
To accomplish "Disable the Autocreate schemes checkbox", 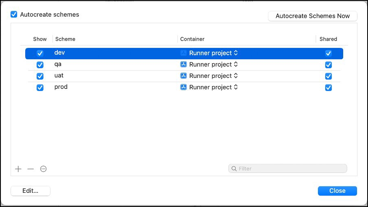I will pyautogui.click(x=14, y=15).
